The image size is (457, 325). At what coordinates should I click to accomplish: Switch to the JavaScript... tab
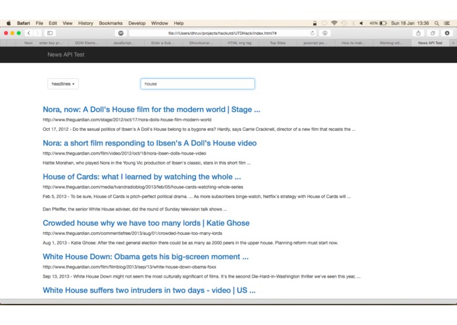(124, 43)
